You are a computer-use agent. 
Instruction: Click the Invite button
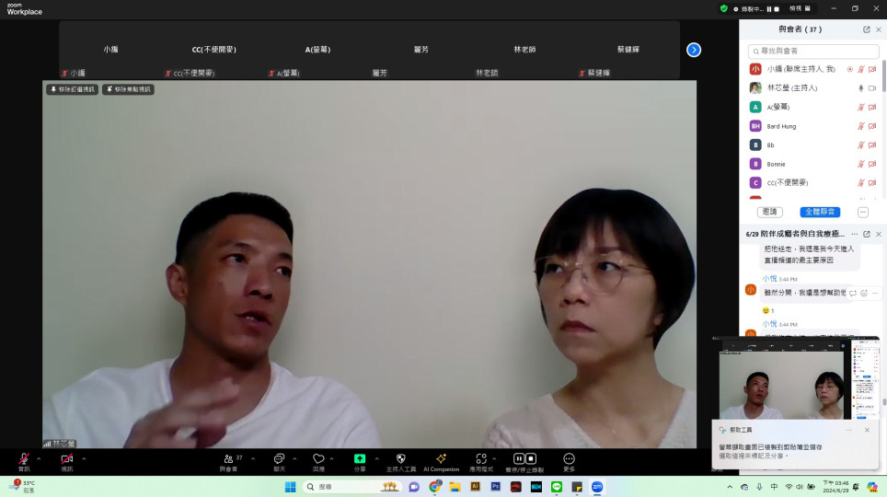(769, 212)
